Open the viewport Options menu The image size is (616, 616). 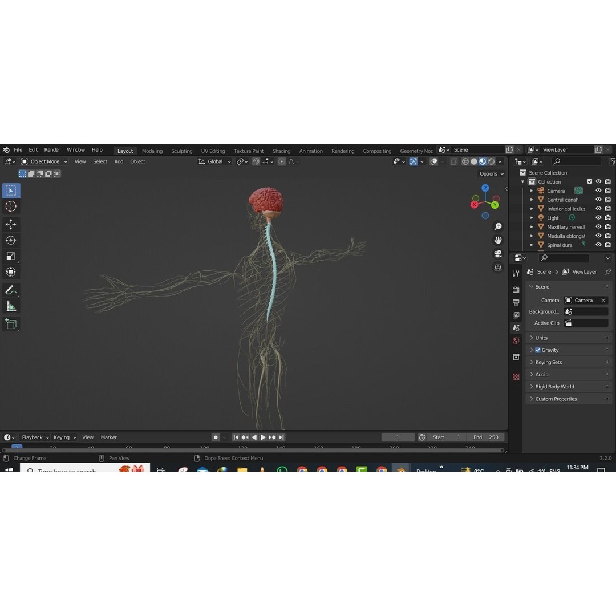tap(489, 173)
